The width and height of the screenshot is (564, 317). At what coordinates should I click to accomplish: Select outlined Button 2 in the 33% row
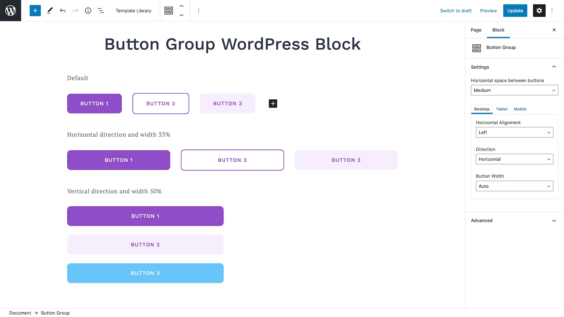pyautogui.click(x=232, y=160)
